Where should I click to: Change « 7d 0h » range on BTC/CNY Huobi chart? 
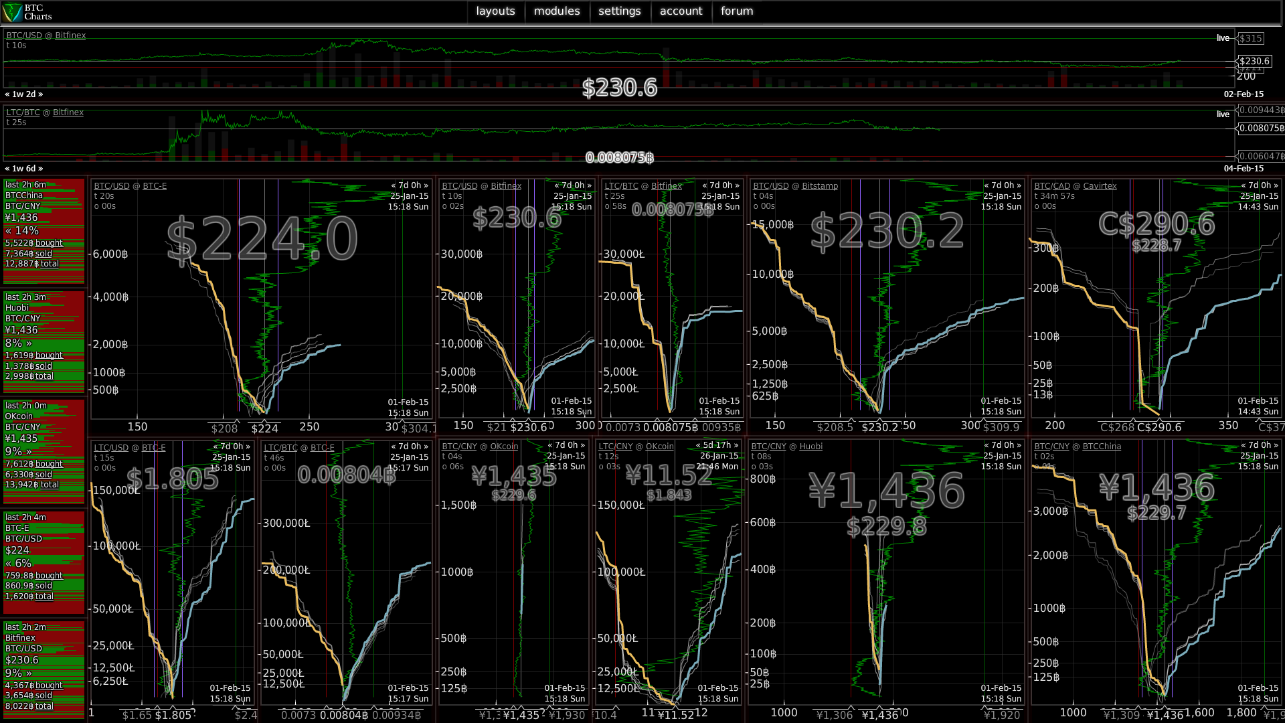(1003, 445)
